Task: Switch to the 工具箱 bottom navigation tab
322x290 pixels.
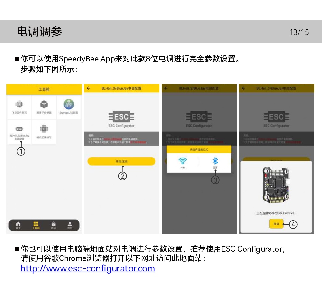Action: pyautogui.click(x=36, y=225)
